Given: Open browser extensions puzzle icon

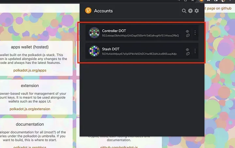Looking at the screenshot, I should pyautogui.click(x=209, y=1).
